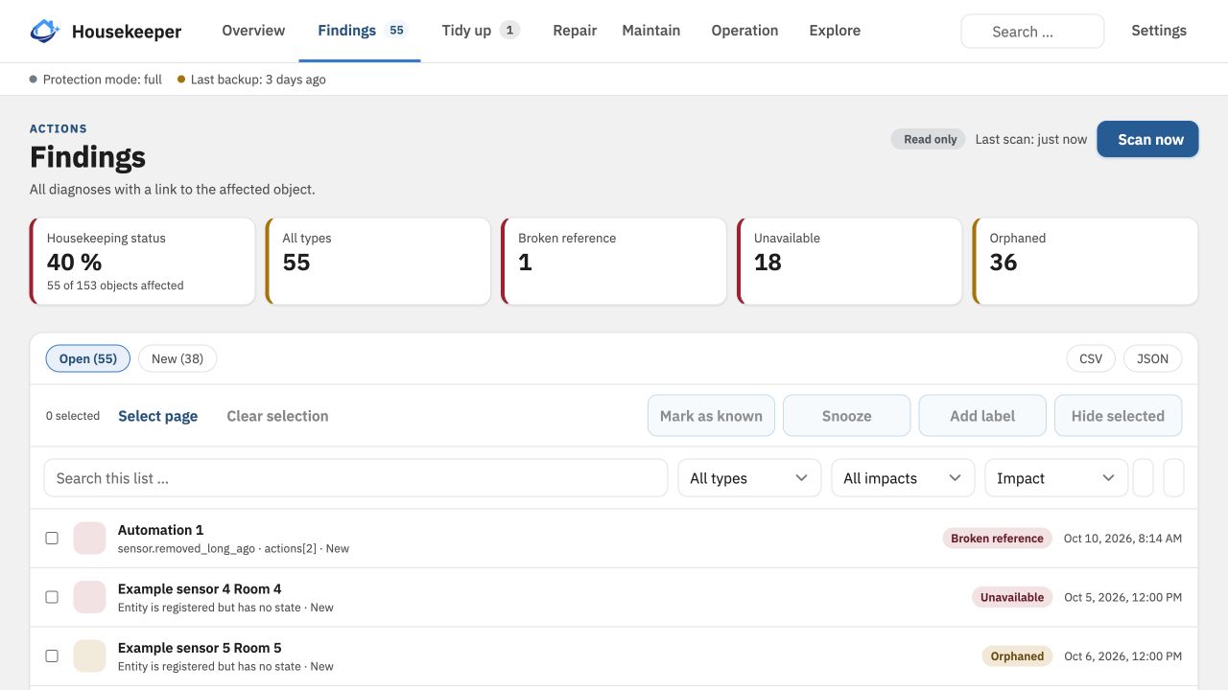Viewport: 1228px width, 690px height.
Task: Open the Repair tab
Action: click(x=575, y=31)
